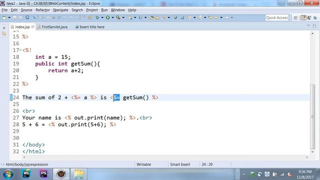
Task: Open the web browser globe icon
Action: coord(175,18)
